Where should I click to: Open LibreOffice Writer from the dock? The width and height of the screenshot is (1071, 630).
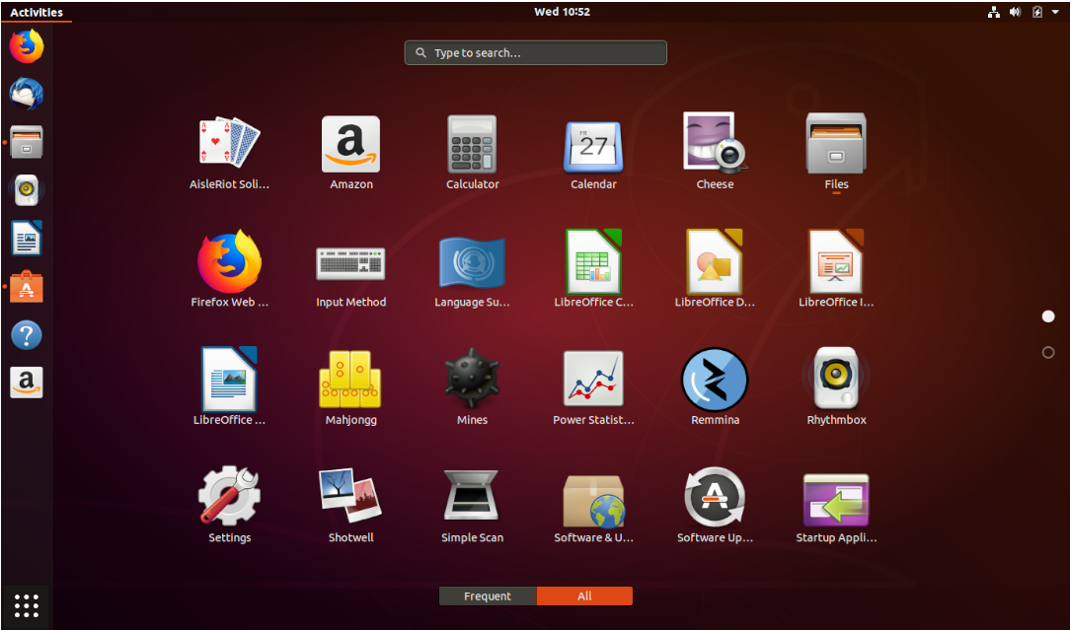[27, 239]
